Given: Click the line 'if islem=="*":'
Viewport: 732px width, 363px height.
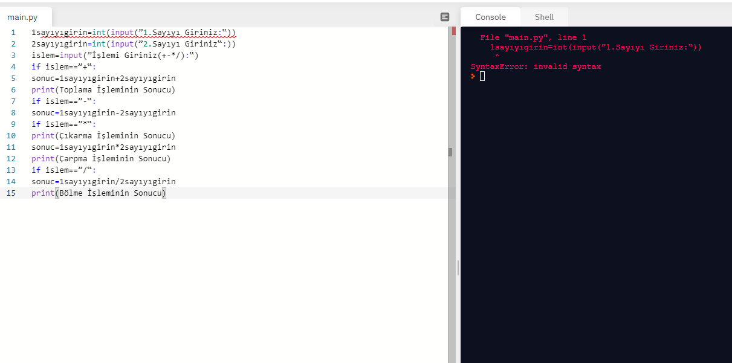Looking at the screenshot, I should [63, 124].
